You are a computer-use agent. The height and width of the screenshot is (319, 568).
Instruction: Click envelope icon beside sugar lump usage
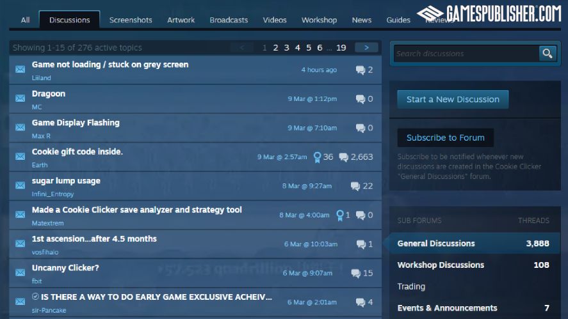20,185
